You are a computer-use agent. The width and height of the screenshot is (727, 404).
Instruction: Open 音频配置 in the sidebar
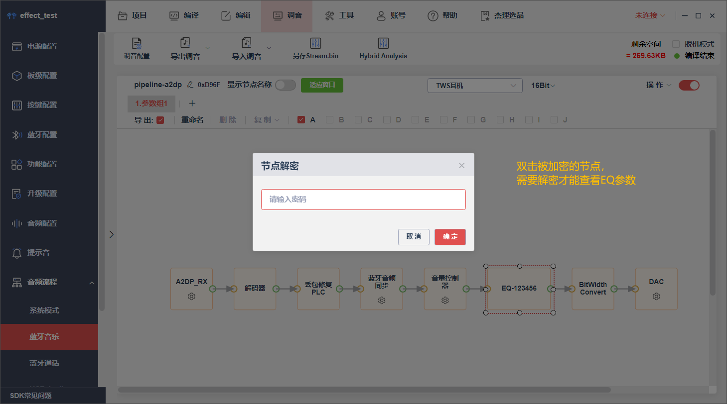coord(49,223)
